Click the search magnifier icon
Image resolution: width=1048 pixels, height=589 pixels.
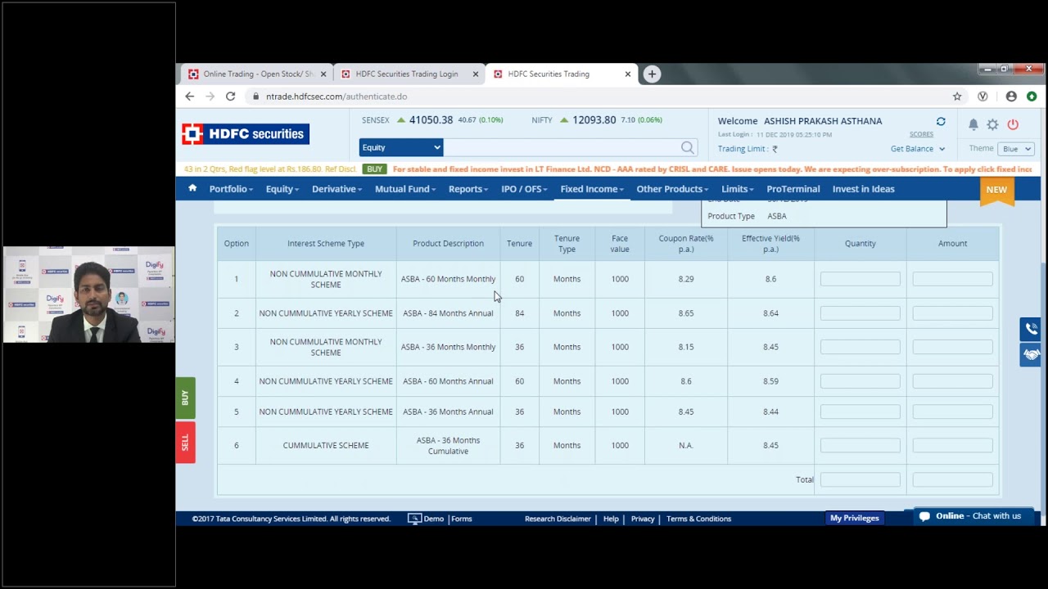click(x=688, y=147)
